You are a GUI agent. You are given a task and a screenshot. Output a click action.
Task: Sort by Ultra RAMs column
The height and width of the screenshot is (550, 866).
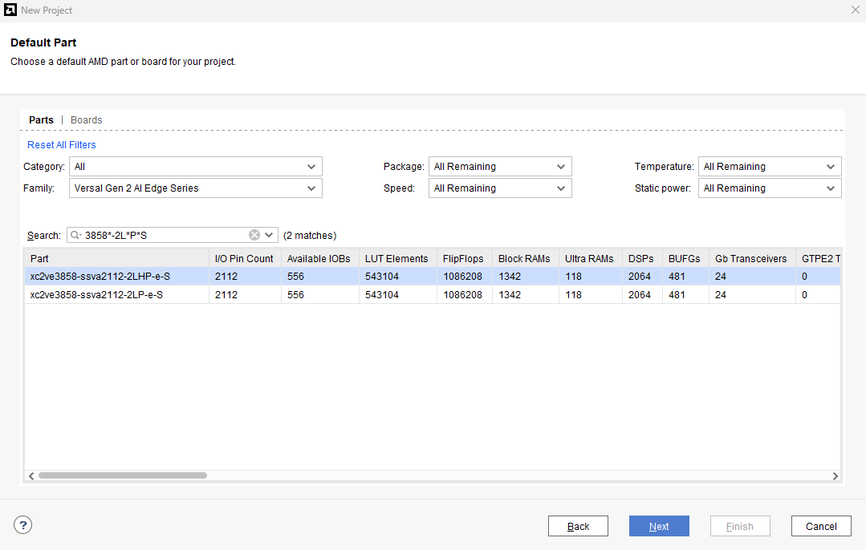click(590, 259)
